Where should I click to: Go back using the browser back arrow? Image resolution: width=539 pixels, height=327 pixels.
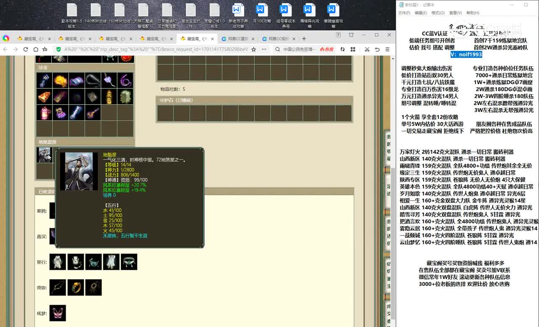click(5, 49)
